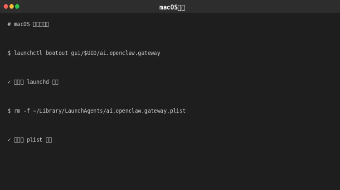Viewport: 340px width, 190px height.
Task: Click the -f flag in rm command
Action: tap(27, 111)
